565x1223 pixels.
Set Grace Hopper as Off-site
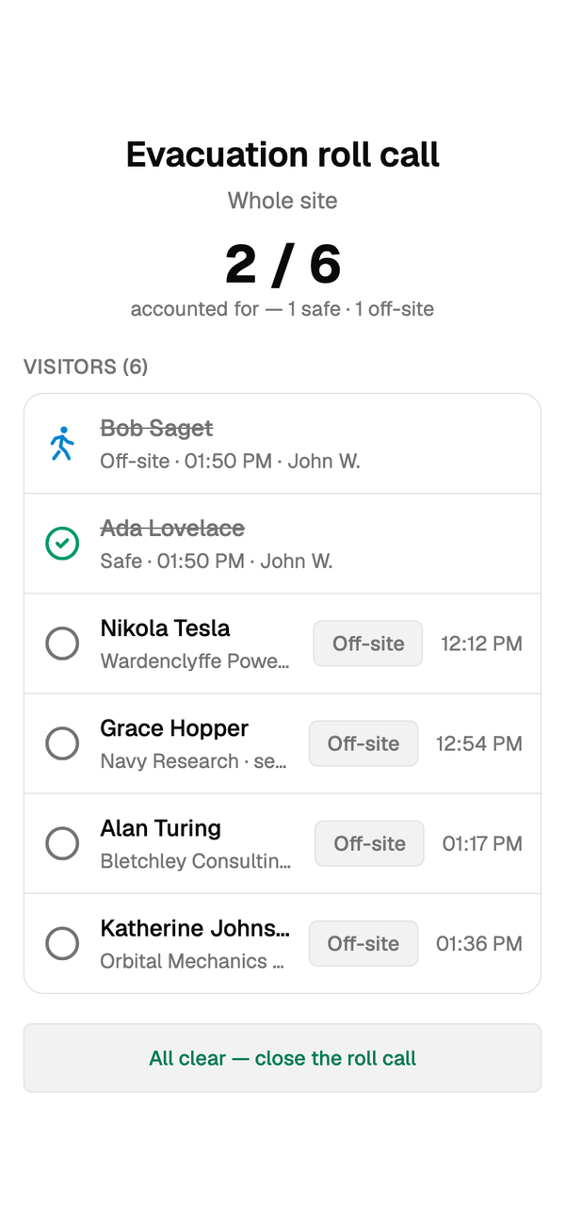363,743
